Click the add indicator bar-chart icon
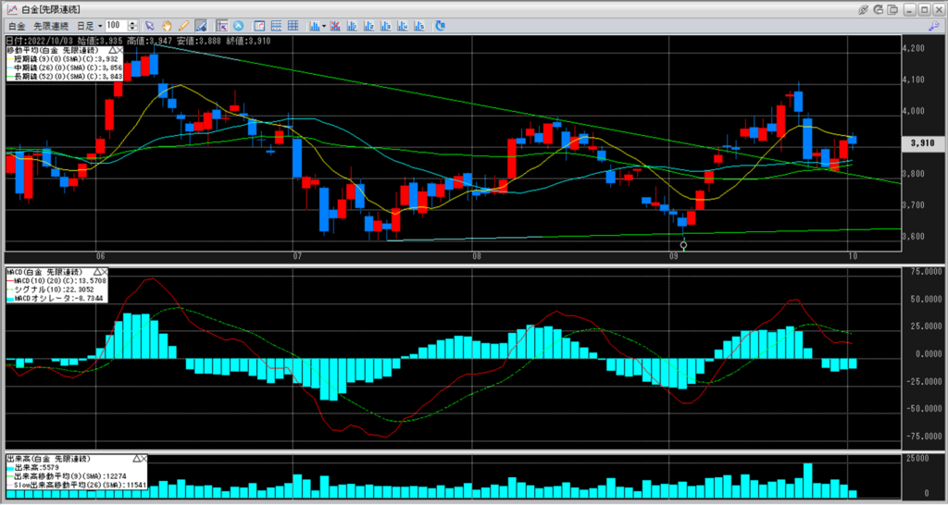The height and width of the screenshot is (505, 948). (x=315, y=26)
